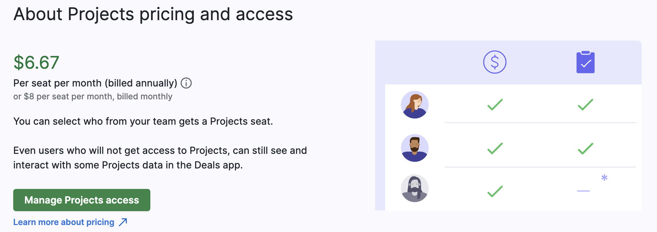Click second row checkmark under clipboard column
This screenshot has height=232, width=657.
point(585,148)
